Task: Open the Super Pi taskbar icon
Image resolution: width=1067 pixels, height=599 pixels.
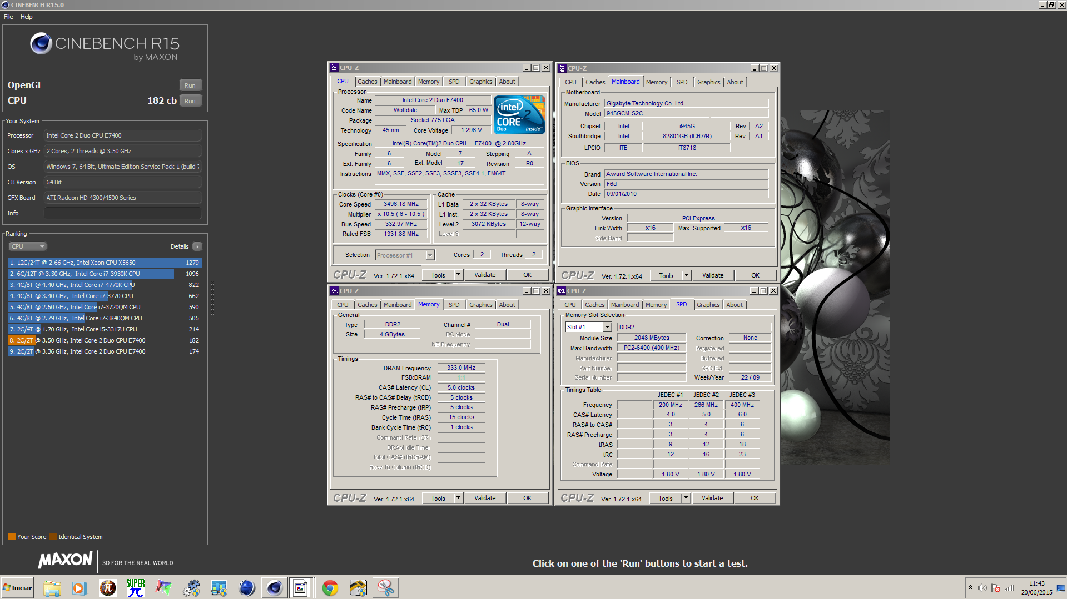Action: click(x=107, y=588)
